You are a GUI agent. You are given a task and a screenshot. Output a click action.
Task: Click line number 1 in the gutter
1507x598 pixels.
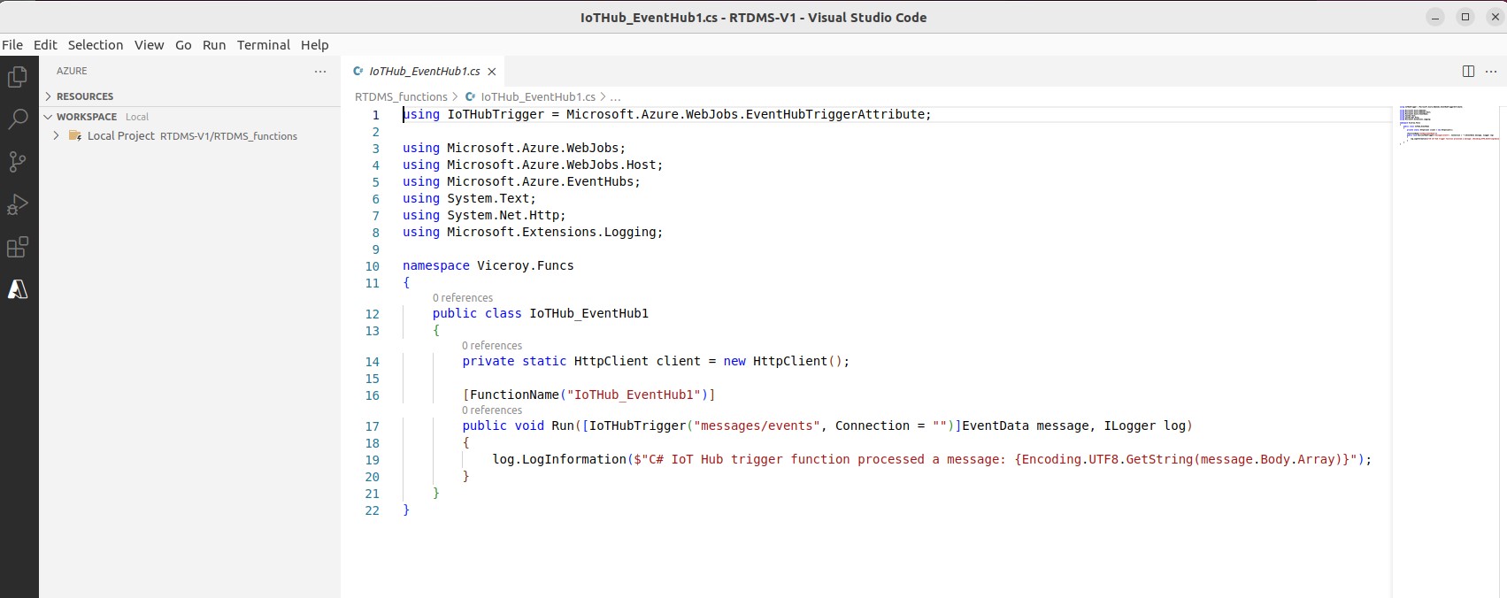pos(375,115)
